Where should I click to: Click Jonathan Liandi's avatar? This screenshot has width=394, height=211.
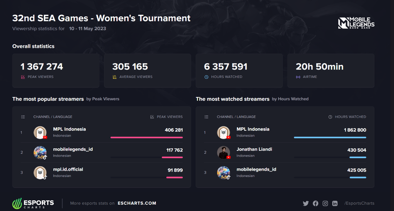coord(224,152)
